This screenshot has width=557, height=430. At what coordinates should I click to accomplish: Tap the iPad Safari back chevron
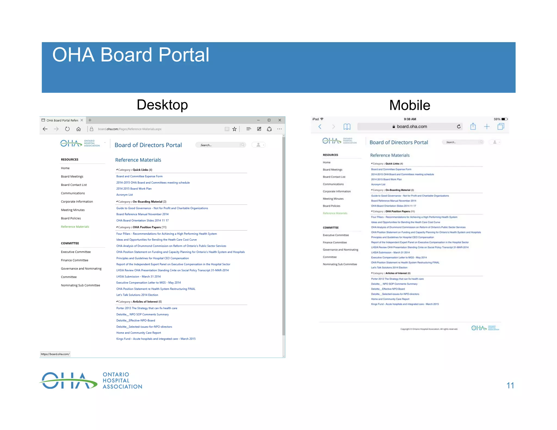[x=320, y=126]
